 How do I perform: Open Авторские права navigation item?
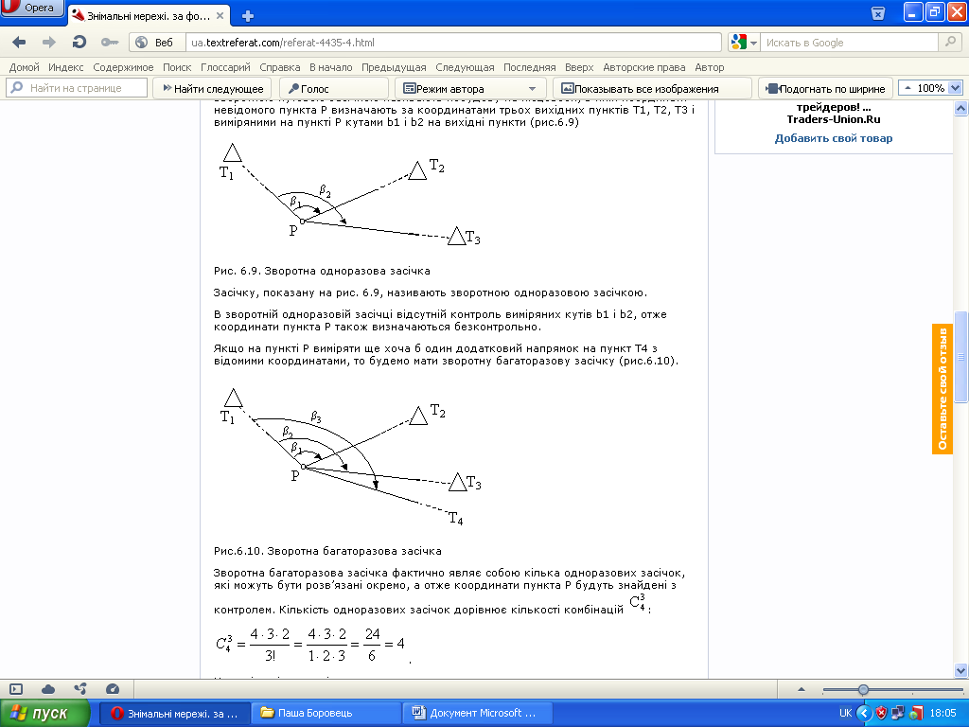(643, 67)
